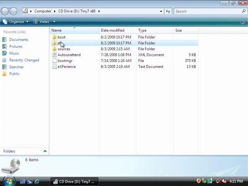Click the Views button
This screenshot has height=186, width=248.
tap(42, 22)
